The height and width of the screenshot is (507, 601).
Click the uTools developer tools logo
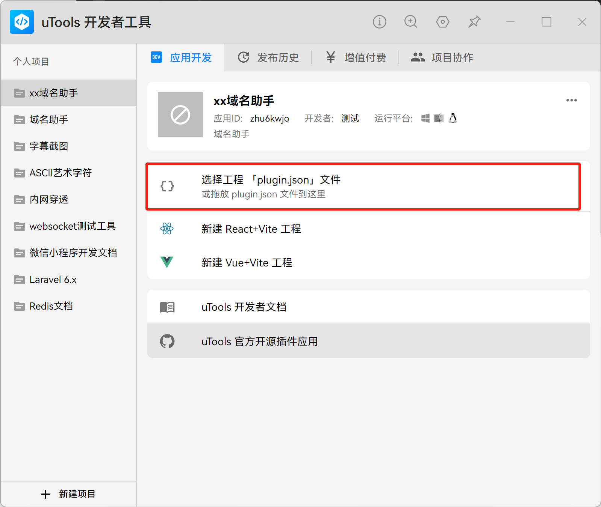pos(22,22)
